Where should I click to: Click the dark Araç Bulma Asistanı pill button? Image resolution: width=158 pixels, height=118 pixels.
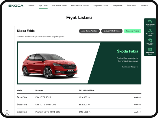pos(89,31)
